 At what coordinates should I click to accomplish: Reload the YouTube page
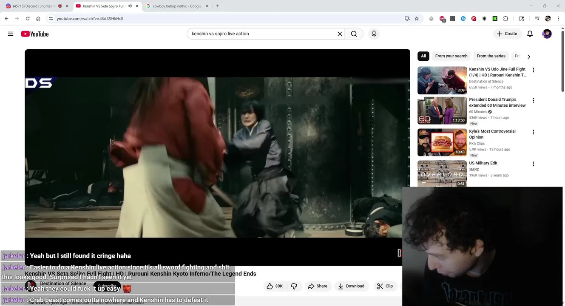pyautogui.click(x=28, y=19)
